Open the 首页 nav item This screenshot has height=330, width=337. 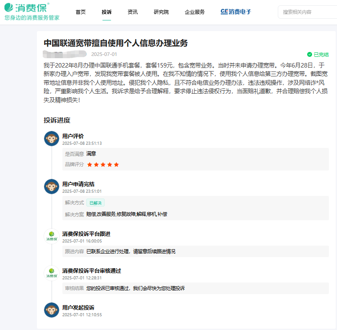pos(81,12)
